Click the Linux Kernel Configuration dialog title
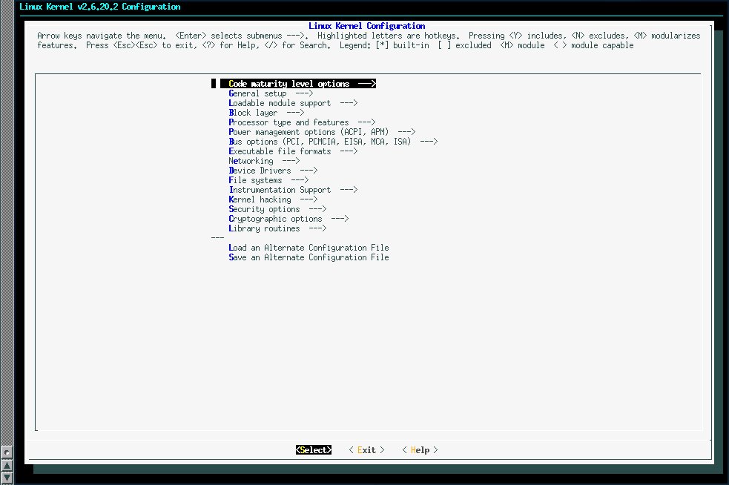This screenshot has width=729, height=485. click(x=367, y=26)
